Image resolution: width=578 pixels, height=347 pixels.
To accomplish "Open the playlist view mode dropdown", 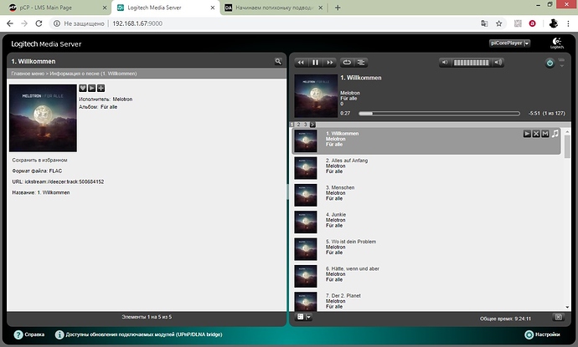I will tap(304, 317).
